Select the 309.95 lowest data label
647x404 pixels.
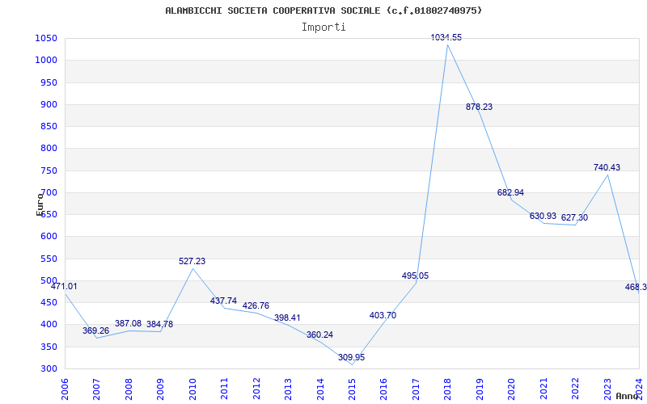coord(352,357)
